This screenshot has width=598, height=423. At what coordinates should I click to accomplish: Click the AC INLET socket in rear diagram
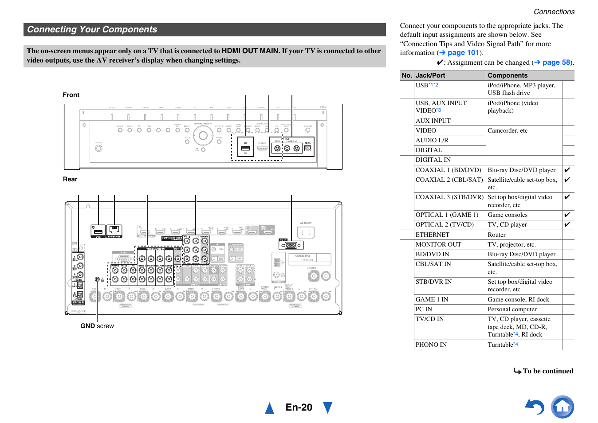pyautogui.click(x=306, y=232)
